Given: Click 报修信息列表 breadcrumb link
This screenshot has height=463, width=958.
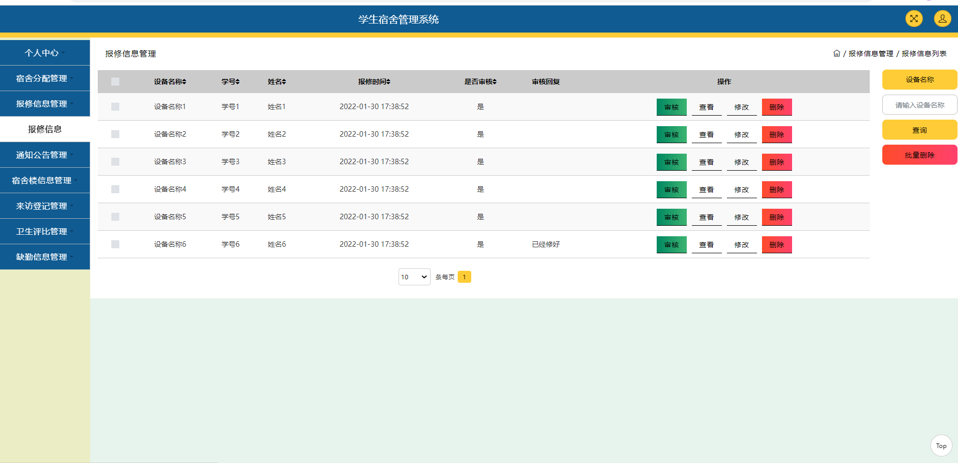Looking at the screenshot, I should point(924,54).
